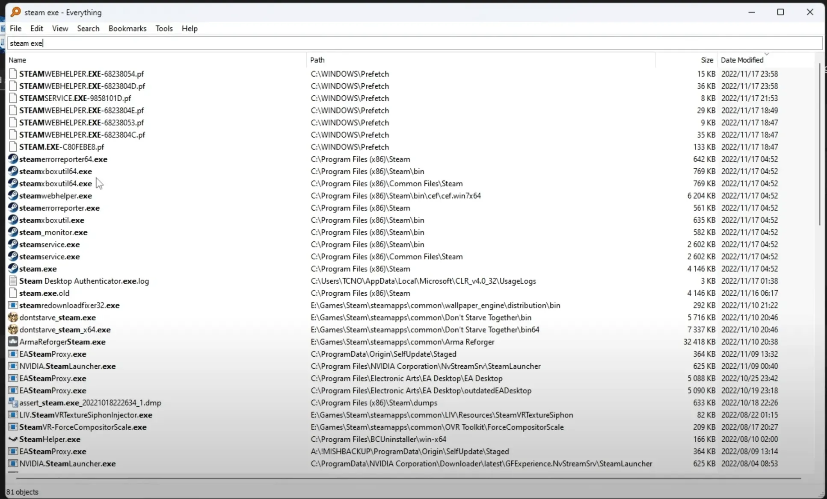The height and width of the screenshot is (499, 827).
Task: Click the path ending in 'CLR_v4.0_32\UsageLogs'
Action: click(424, 281)
